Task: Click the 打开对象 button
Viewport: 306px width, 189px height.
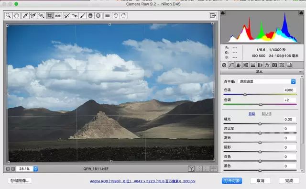Action: point(231,180)
